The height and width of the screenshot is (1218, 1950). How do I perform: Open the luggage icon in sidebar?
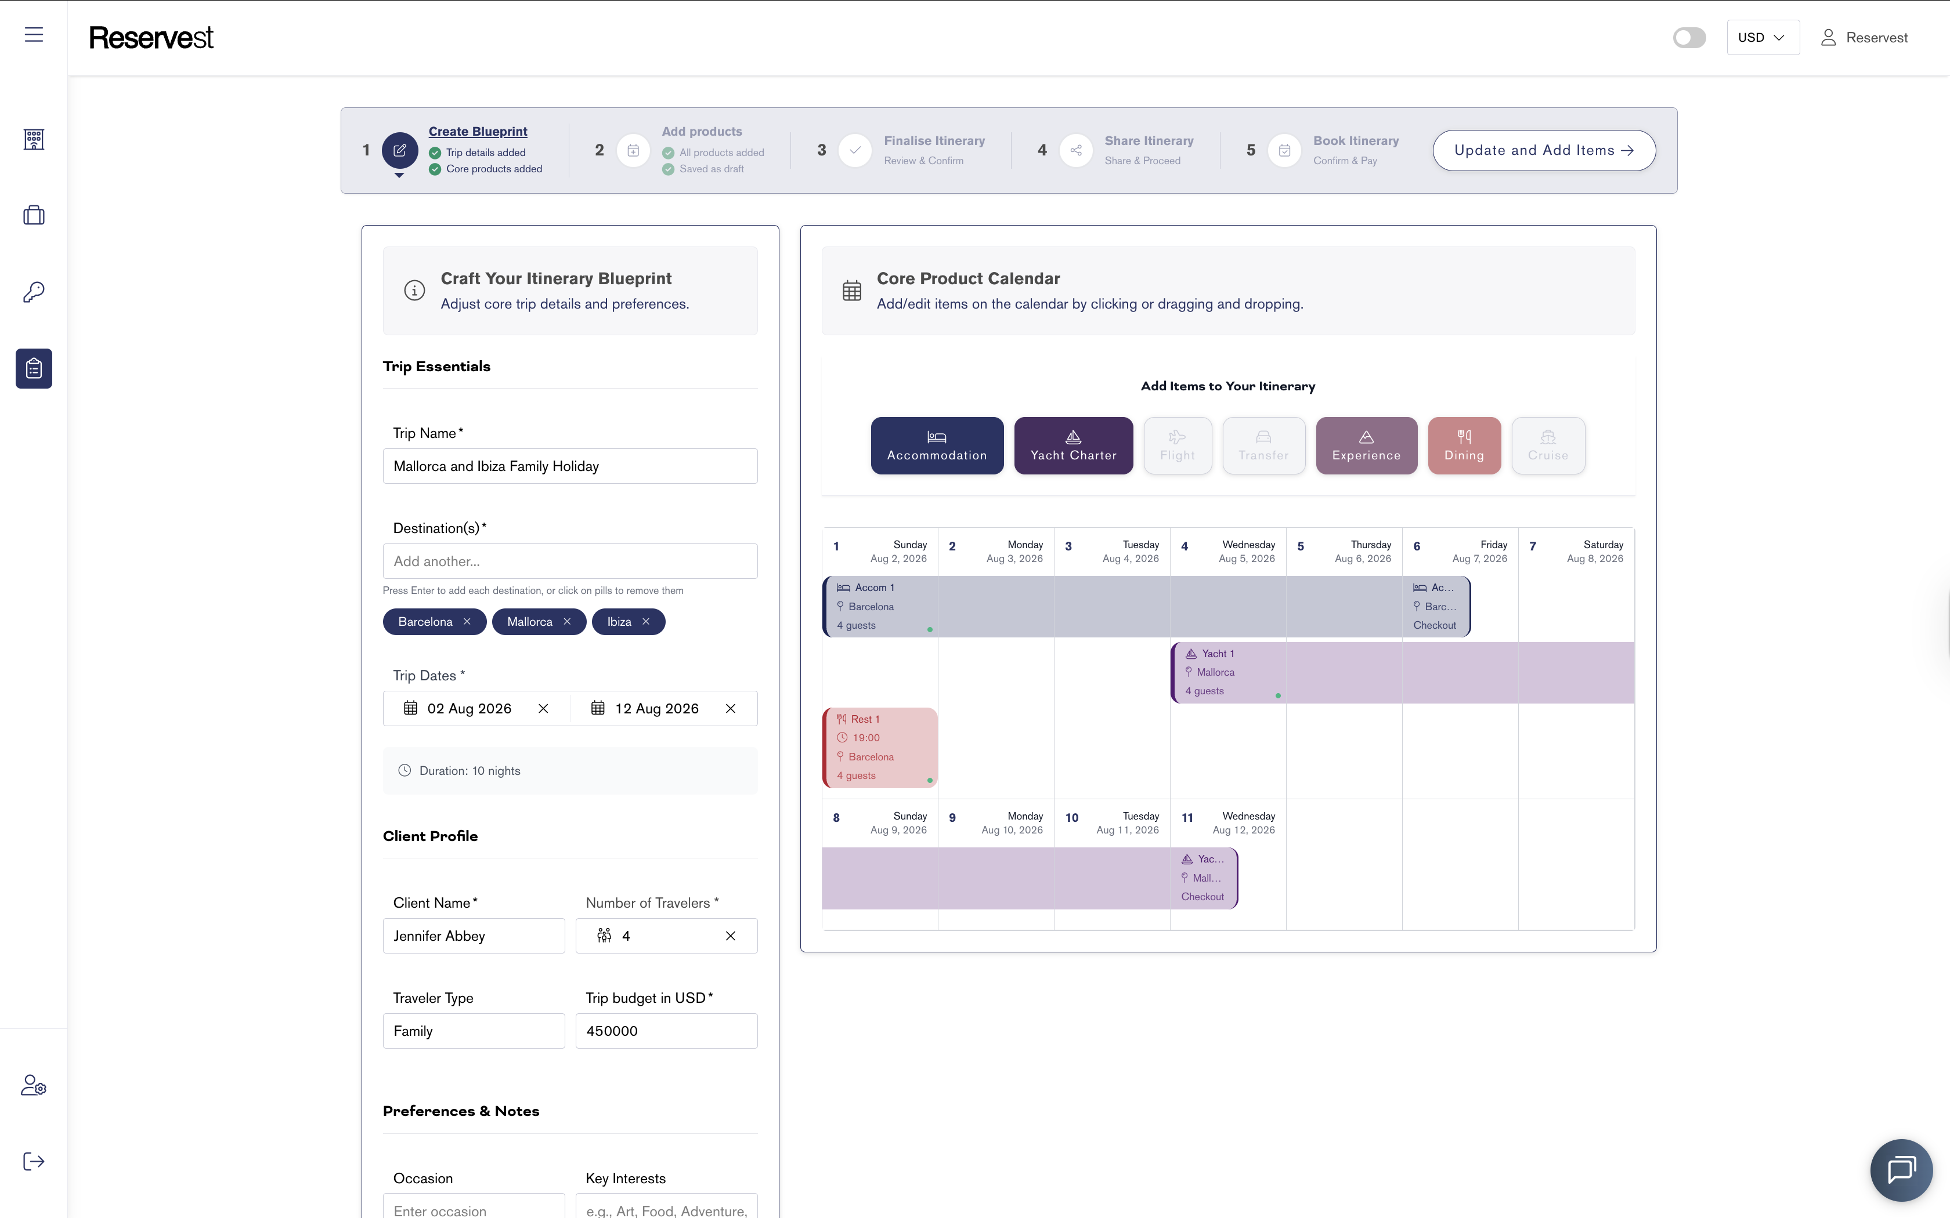pyautogui.click(x=34, y=215)
